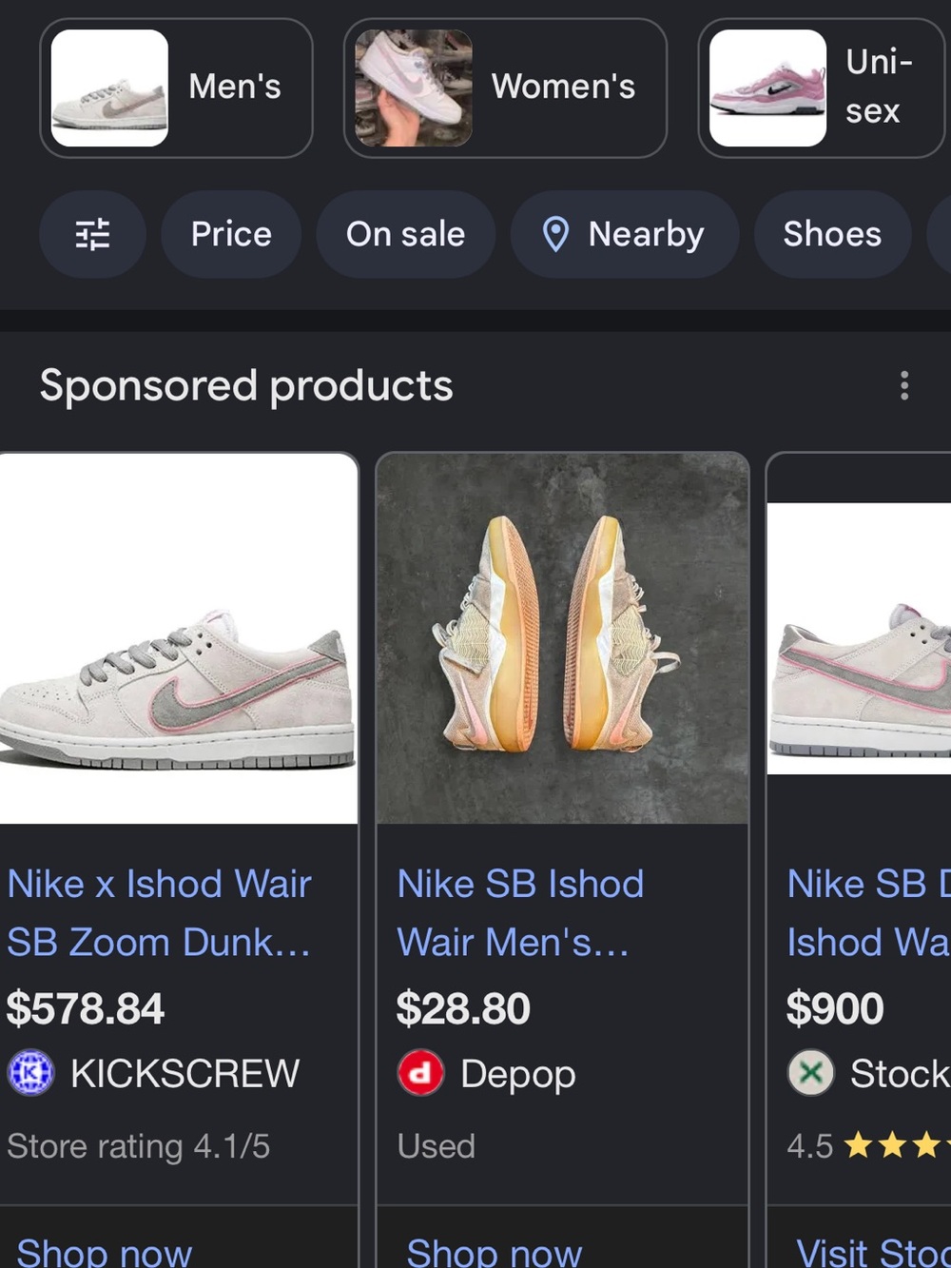Select the Women's category tab
951x1268 pixels.
pos(505,88)
